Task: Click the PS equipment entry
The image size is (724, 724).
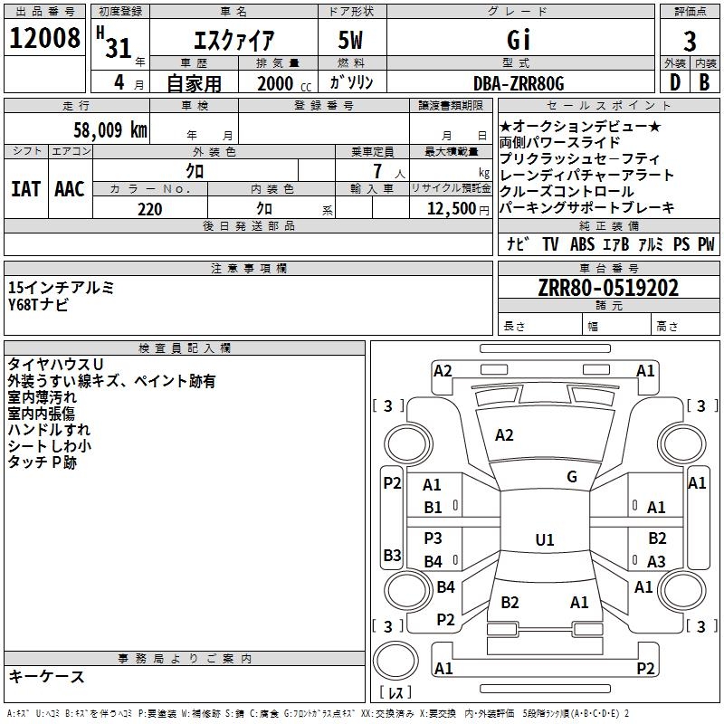Action: click(681, 244)
